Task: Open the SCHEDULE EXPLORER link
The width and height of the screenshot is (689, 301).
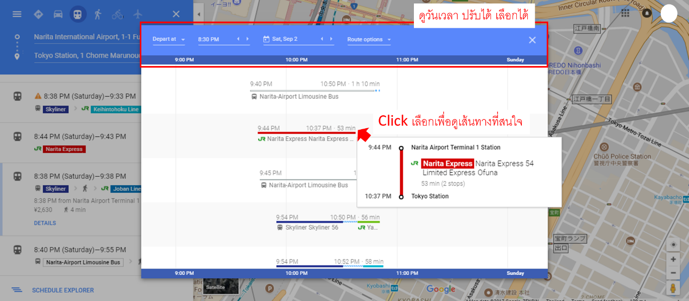Action: coord(63,290)
